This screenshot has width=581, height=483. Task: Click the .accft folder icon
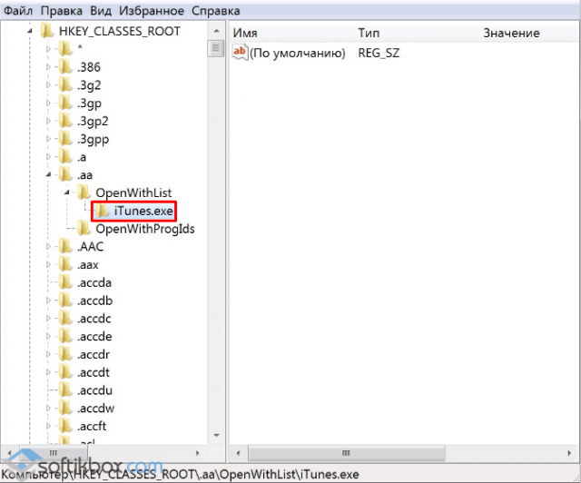[65, 426]
